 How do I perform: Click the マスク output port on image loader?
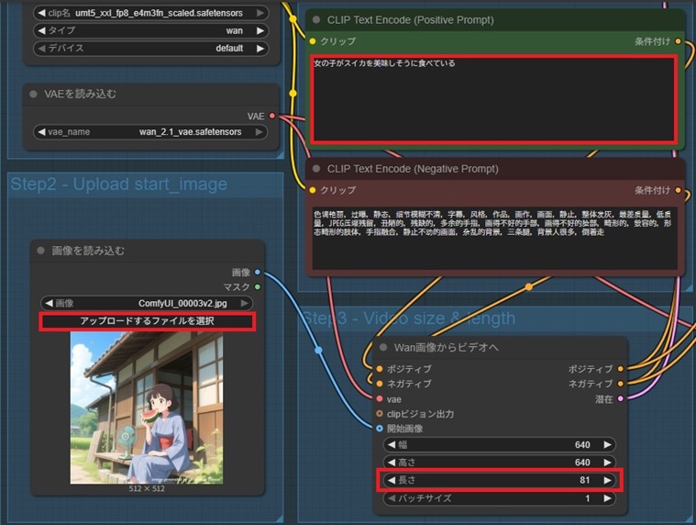point(257,287)
